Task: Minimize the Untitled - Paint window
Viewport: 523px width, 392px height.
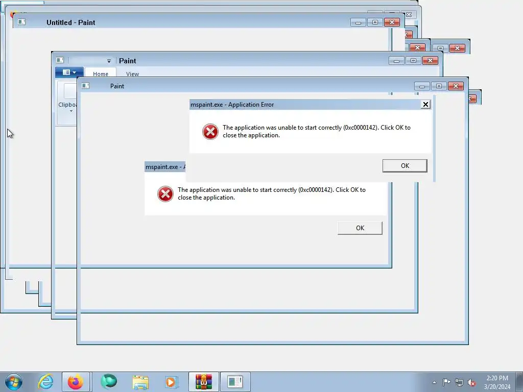Action: [358, 22]
